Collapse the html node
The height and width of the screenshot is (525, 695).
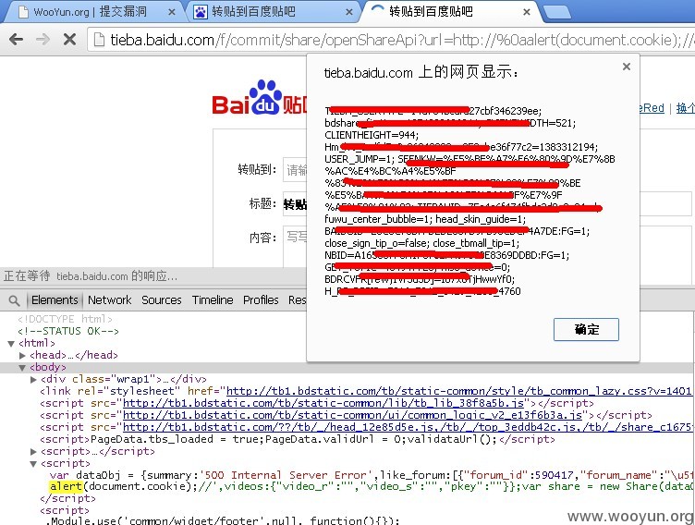(x=11, y=343)
